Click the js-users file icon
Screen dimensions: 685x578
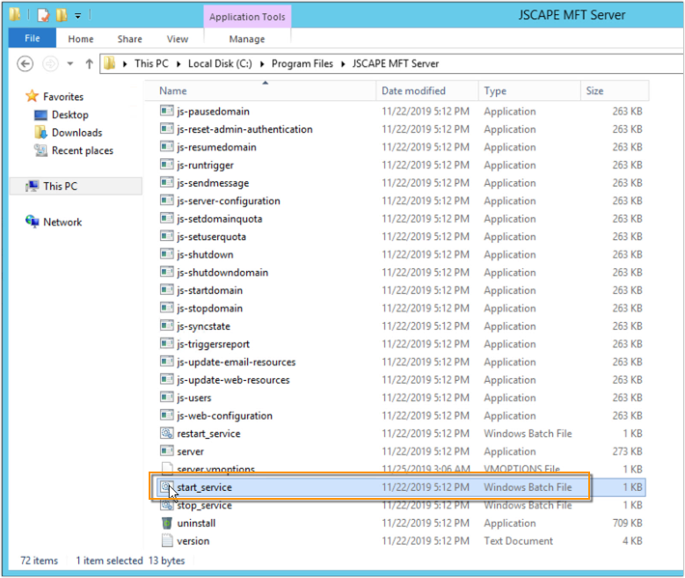click(166, 398)
